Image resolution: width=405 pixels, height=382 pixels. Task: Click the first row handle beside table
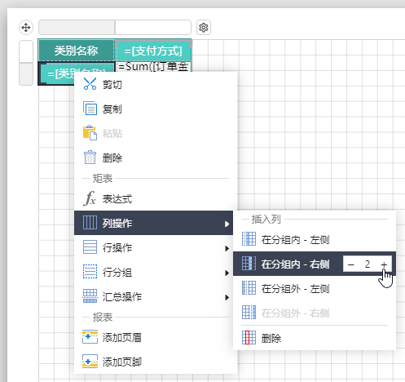coord(26,51)
